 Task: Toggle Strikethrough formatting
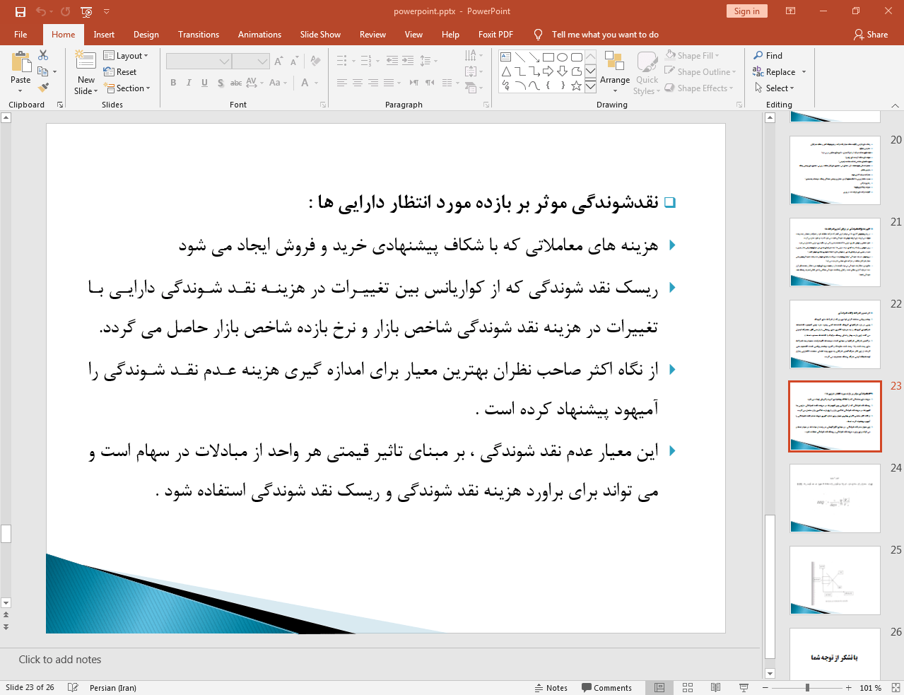click(x=236, y=83)
